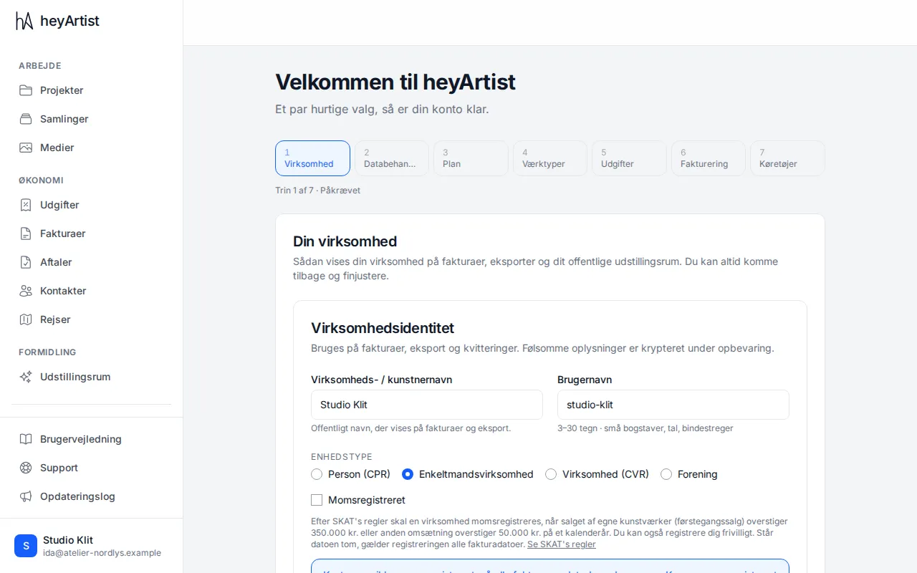Switch to step 6 Fakturering
The height and width of the screenshot is (573, 917).
tap(709, 158)
